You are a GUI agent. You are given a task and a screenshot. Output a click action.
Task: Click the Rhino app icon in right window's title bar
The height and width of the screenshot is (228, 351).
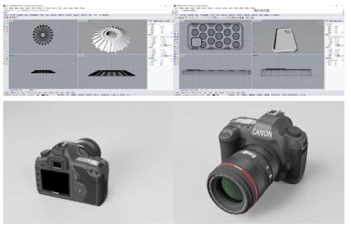[174, 6]
